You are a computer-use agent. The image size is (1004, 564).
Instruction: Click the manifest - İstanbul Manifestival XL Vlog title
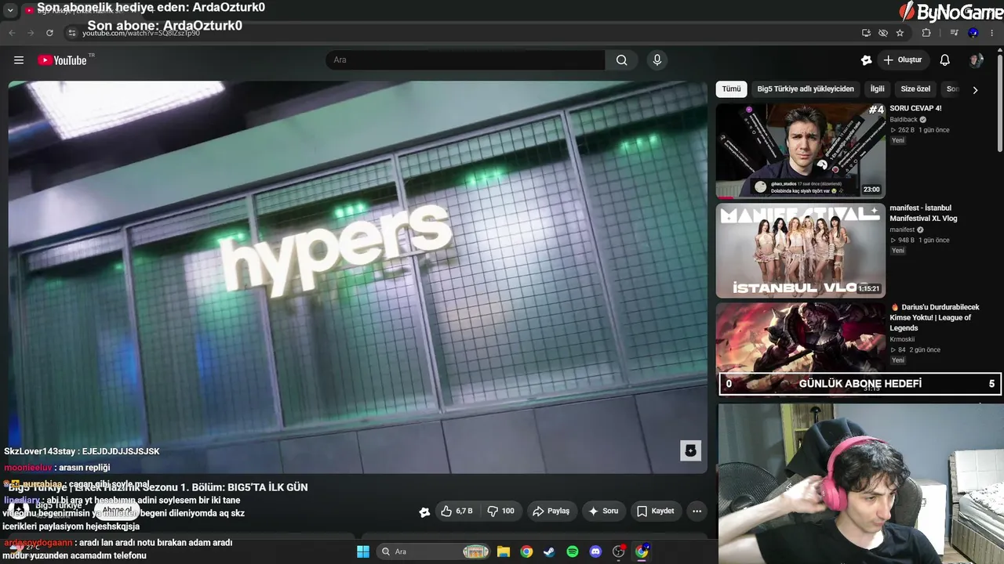pyautogui.click(x=923, y=213)
